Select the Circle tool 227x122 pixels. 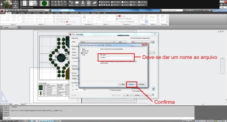coord(14,18)
